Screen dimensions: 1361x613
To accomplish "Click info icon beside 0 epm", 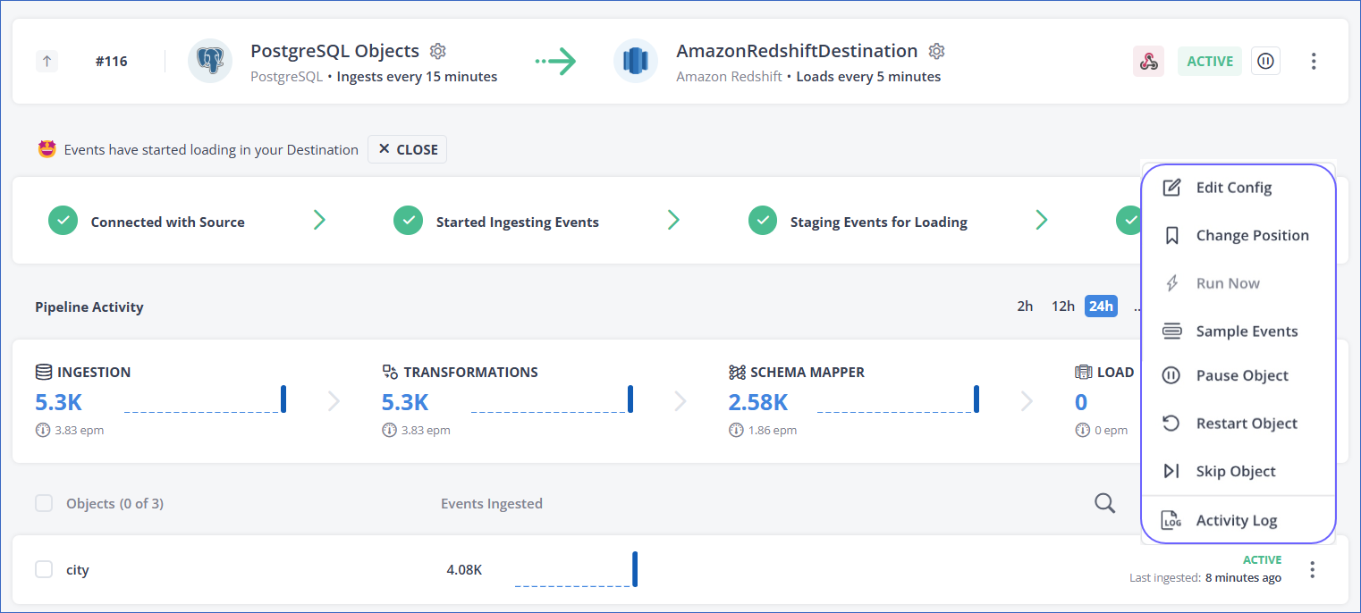I will point(1082,430).
